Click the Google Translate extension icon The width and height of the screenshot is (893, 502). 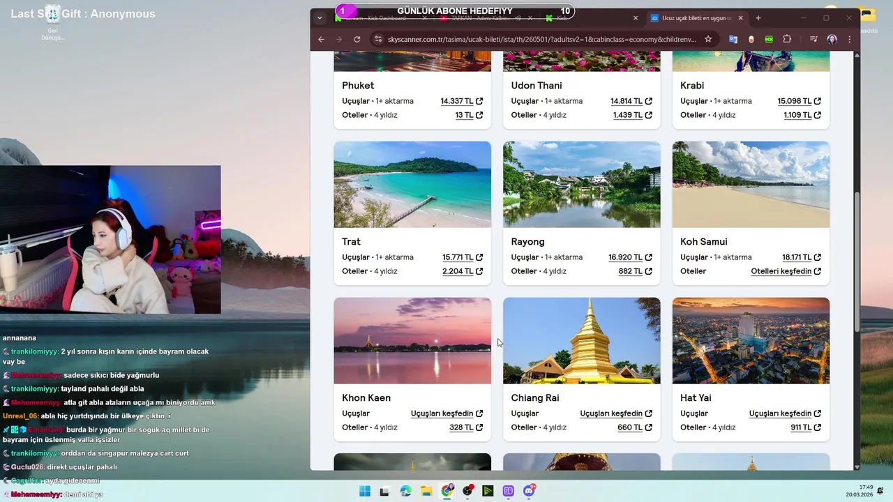point(733,39)
